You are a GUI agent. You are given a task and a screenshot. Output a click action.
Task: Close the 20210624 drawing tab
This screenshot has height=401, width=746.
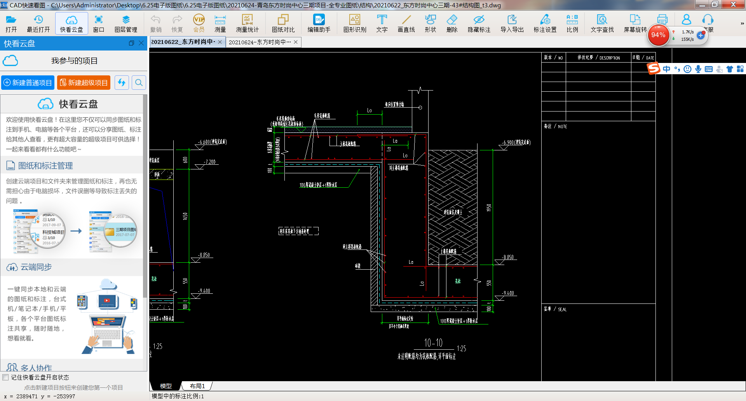click(x=296, y=42)
